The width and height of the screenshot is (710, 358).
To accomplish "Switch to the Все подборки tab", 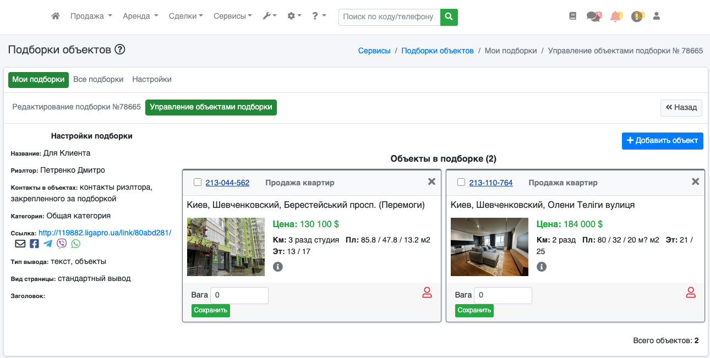I will [x=98, y=79].
